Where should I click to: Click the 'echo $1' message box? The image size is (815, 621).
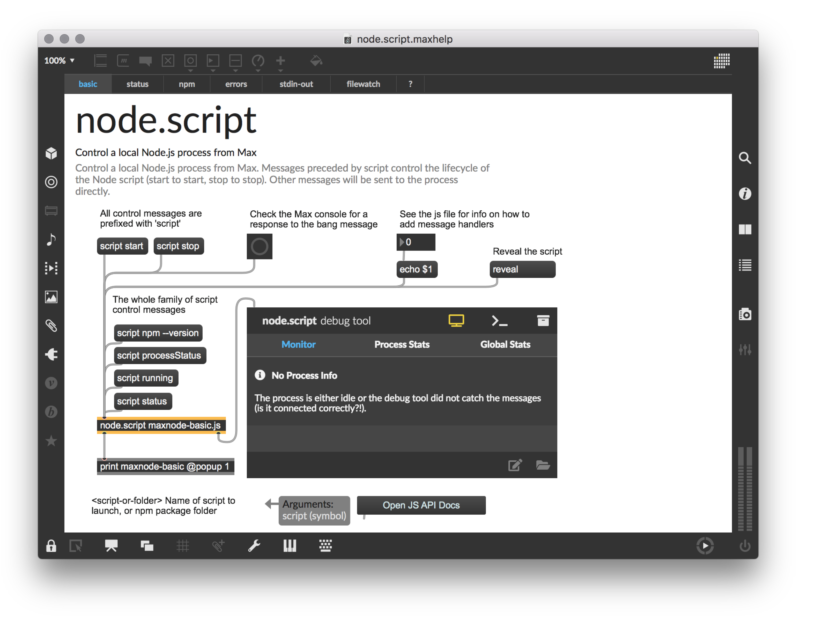click(417, 269)
